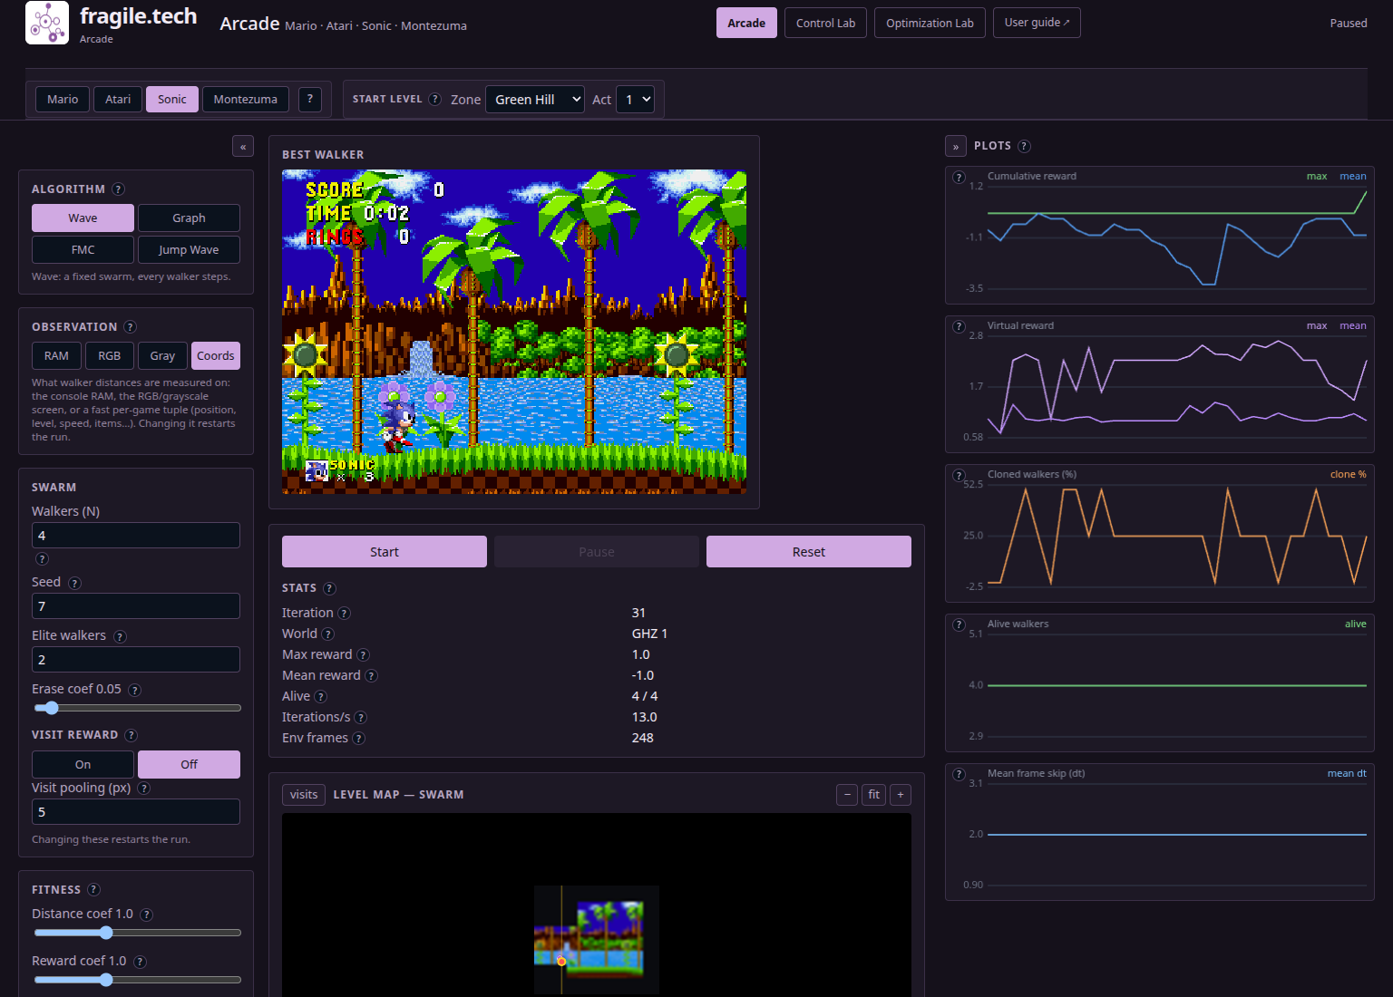
Task: Click Fitness section help icon
Action: (x=93, y=890)
